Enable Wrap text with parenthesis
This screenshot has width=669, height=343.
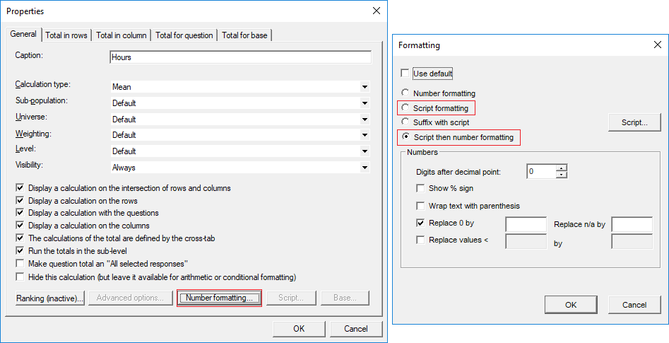[421, 206]
